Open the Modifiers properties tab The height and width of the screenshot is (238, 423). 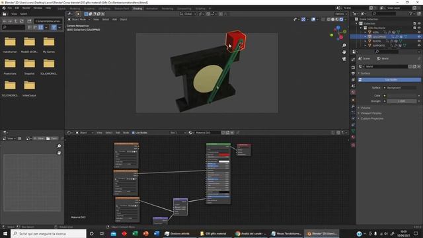(353, 106)
